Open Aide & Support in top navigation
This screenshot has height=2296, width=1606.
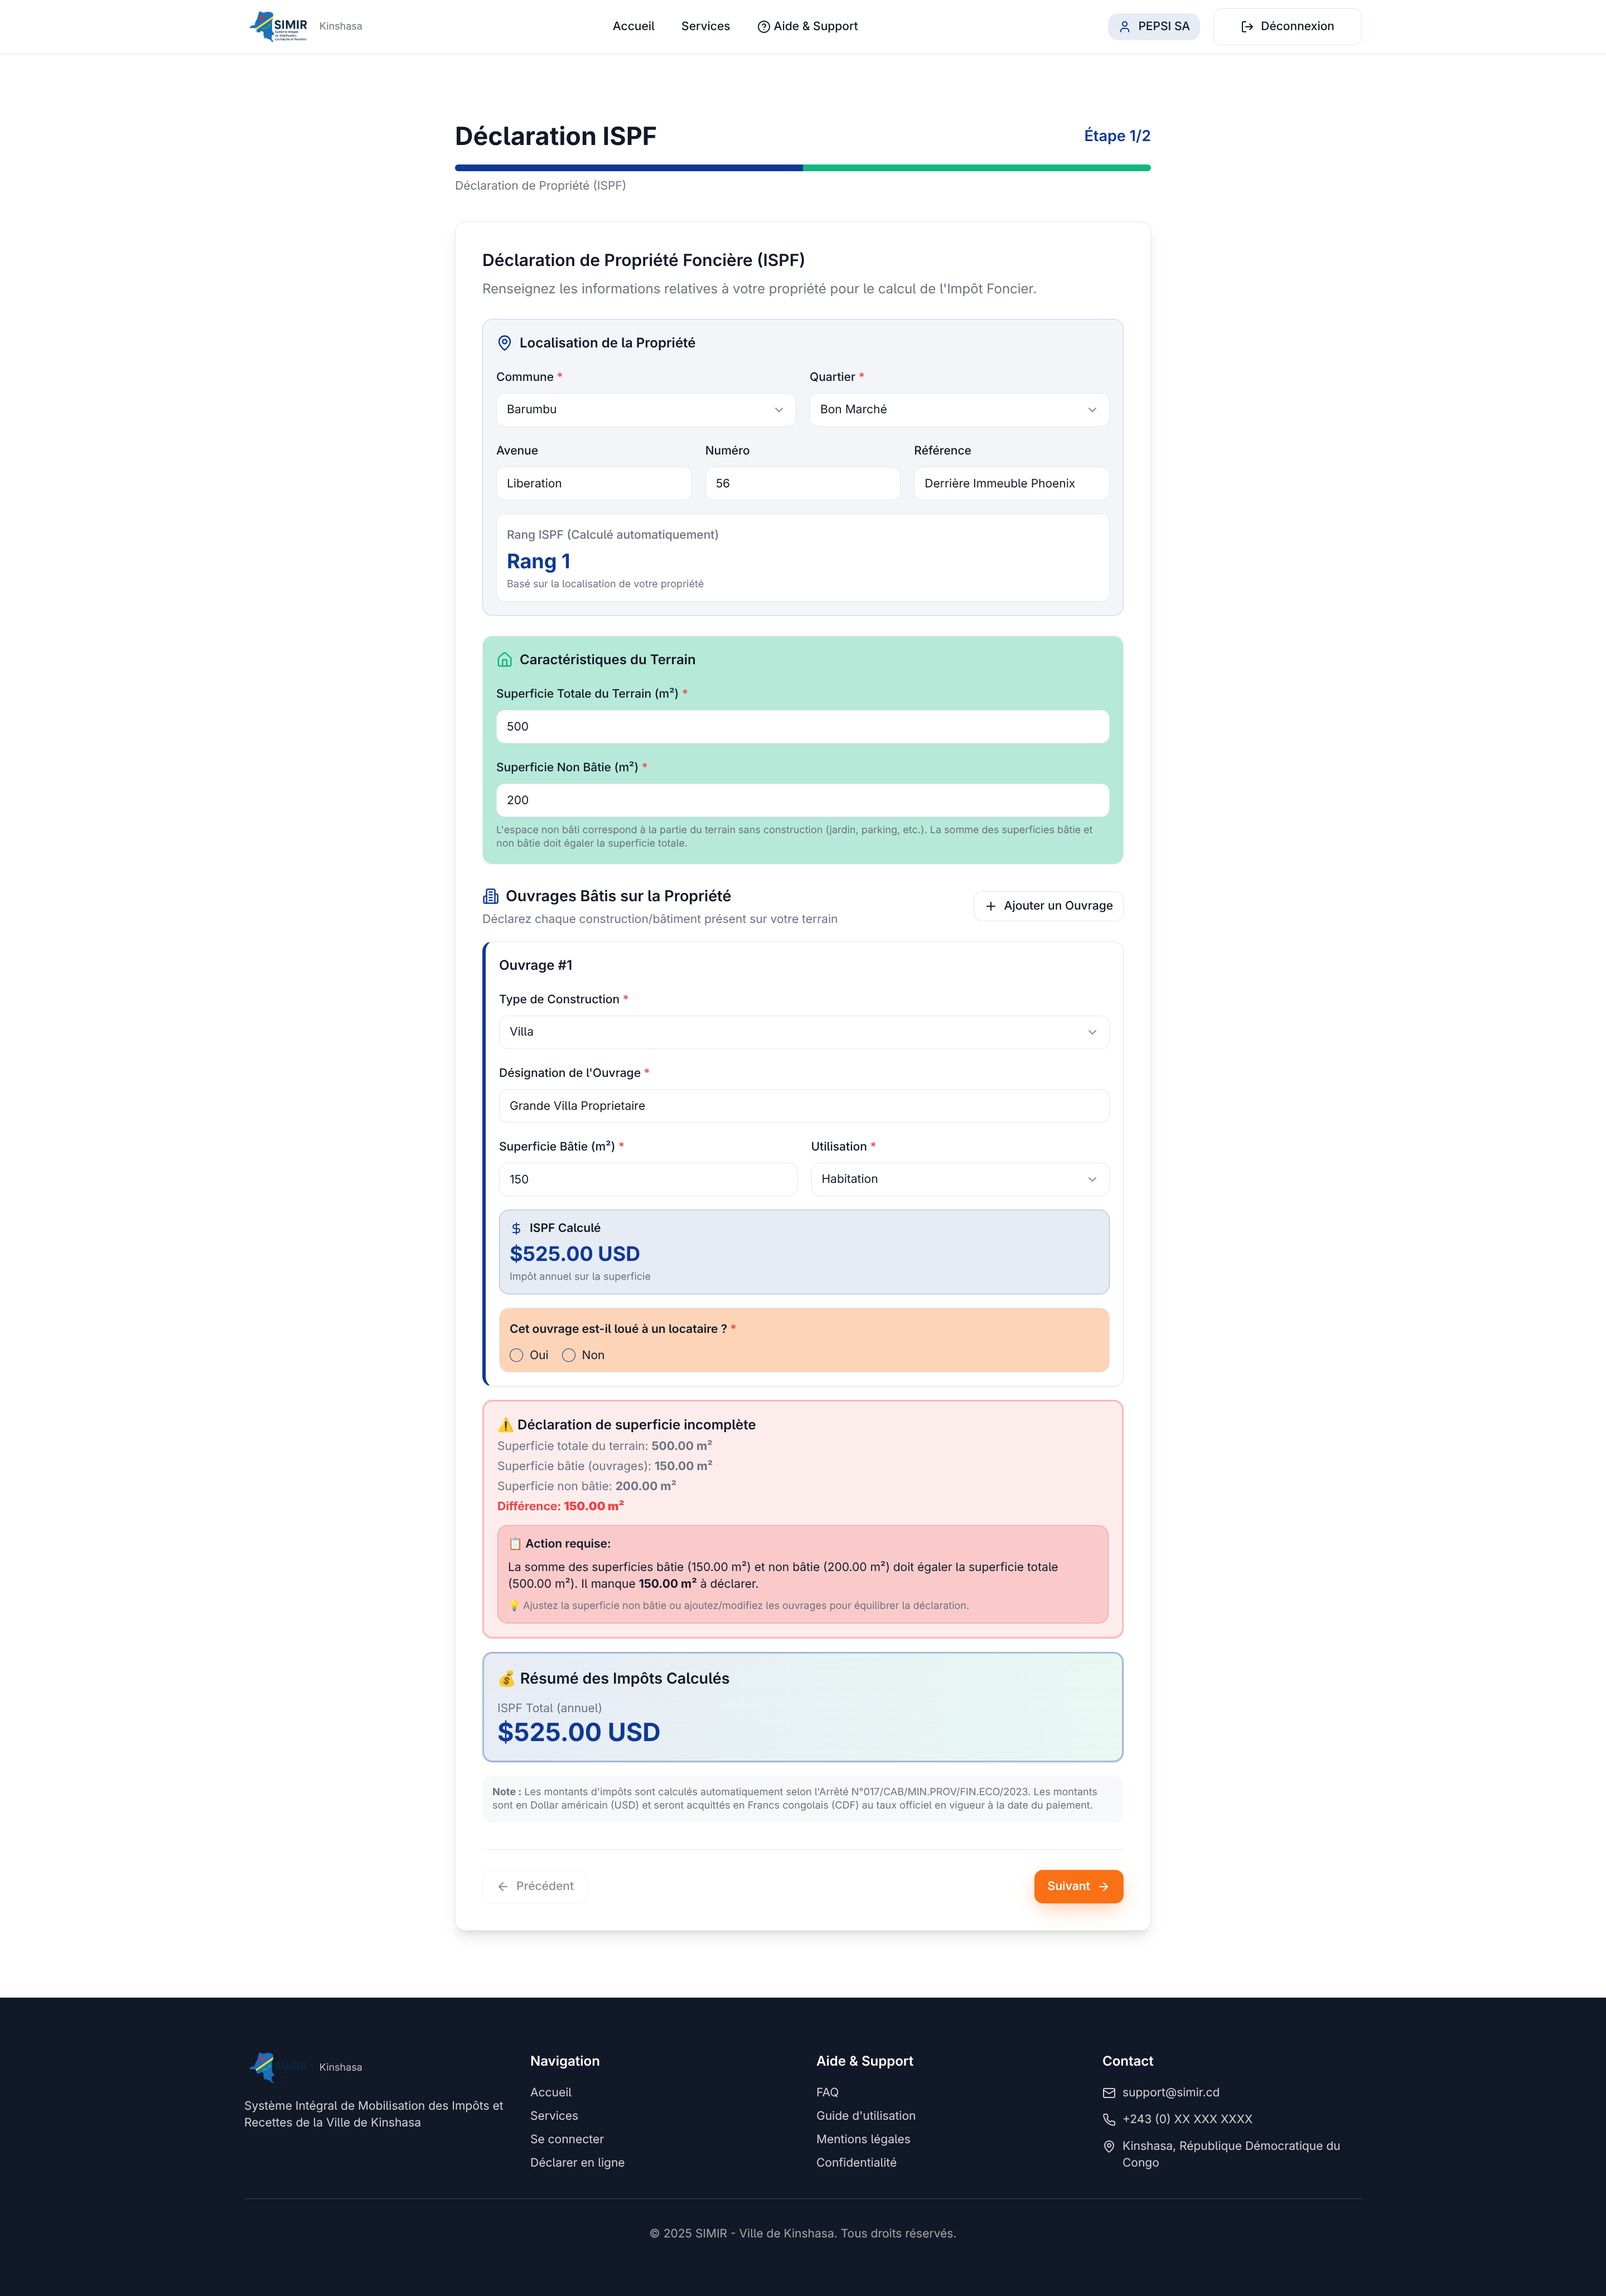tap(807, 27)
